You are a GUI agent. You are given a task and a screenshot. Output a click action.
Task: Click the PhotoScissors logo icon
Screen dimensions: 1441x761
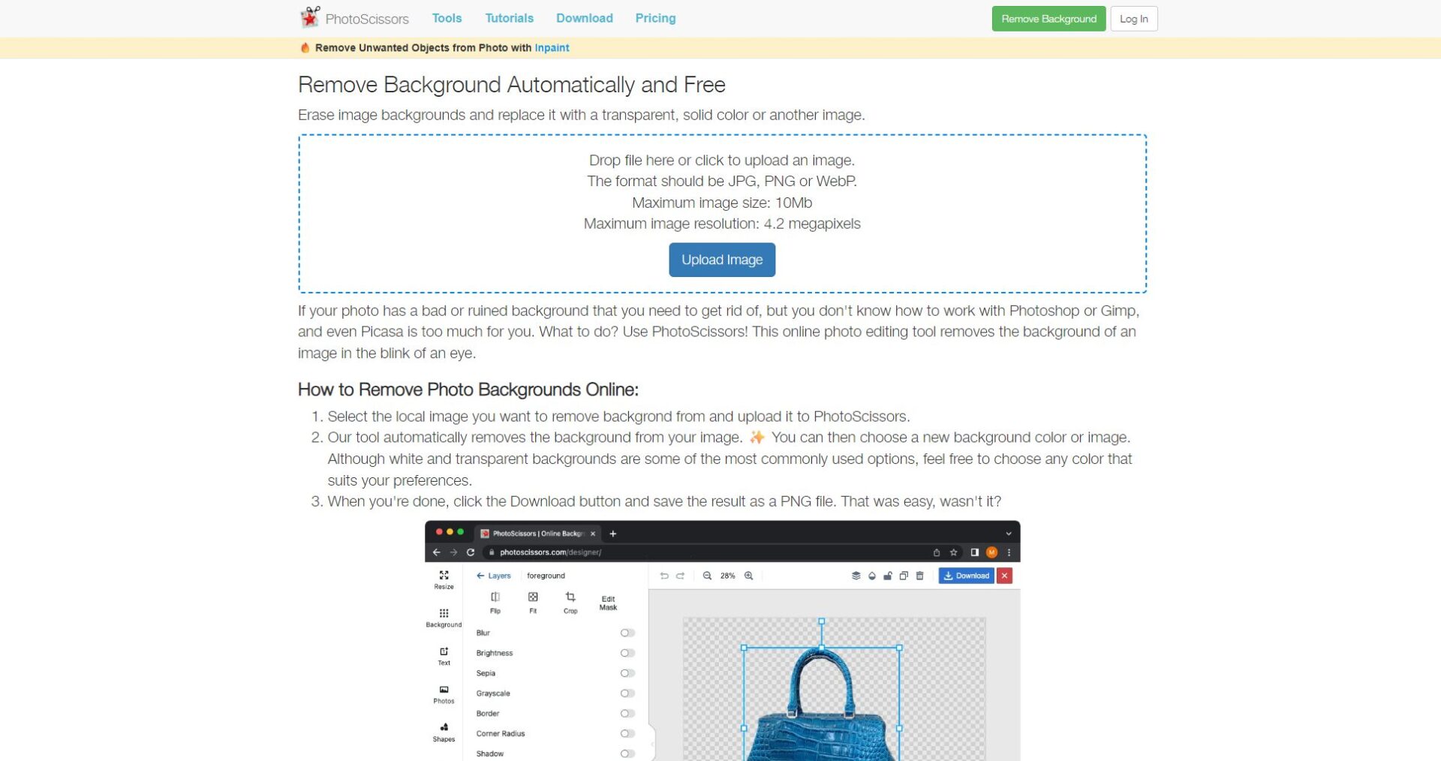(310, 17)
